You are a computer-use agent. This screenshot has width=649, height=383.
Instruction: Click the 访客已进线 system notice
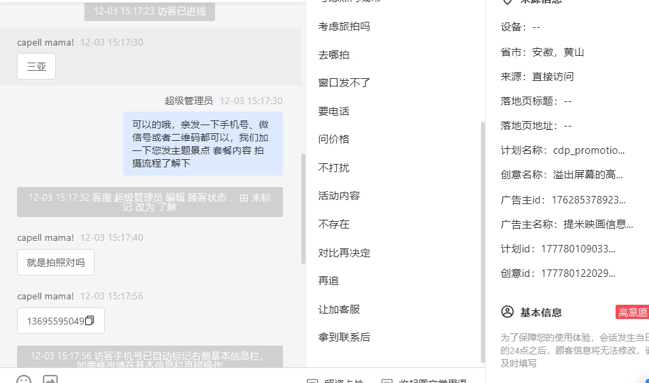coord(150,11)
